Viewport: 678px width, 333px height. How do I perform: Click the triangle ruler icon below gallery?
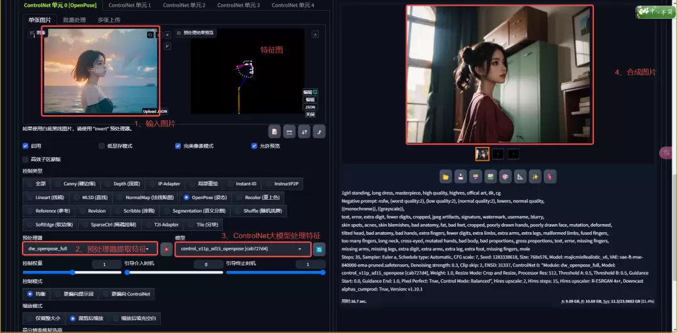point(520,177)
